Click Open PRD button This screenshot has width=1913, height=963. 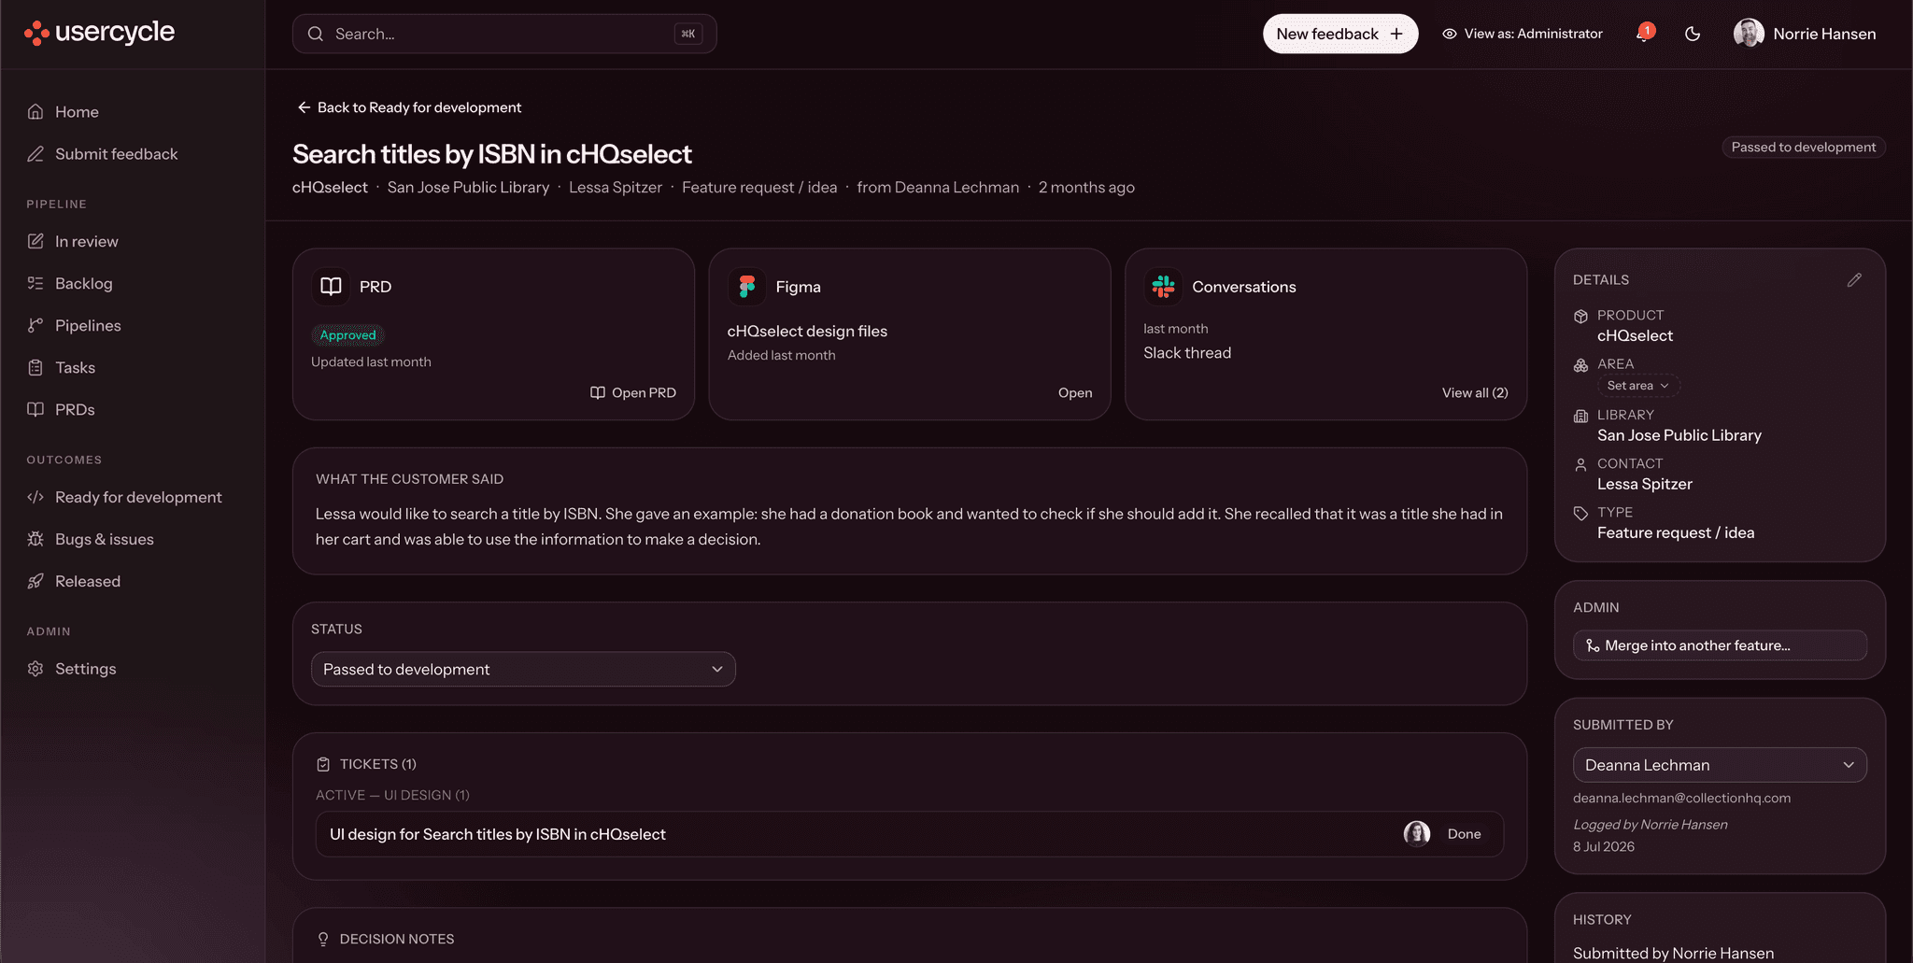(633, 393)
